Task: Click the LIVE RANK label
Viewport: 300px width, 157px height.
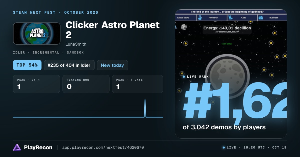Action: tap(198, 77)
